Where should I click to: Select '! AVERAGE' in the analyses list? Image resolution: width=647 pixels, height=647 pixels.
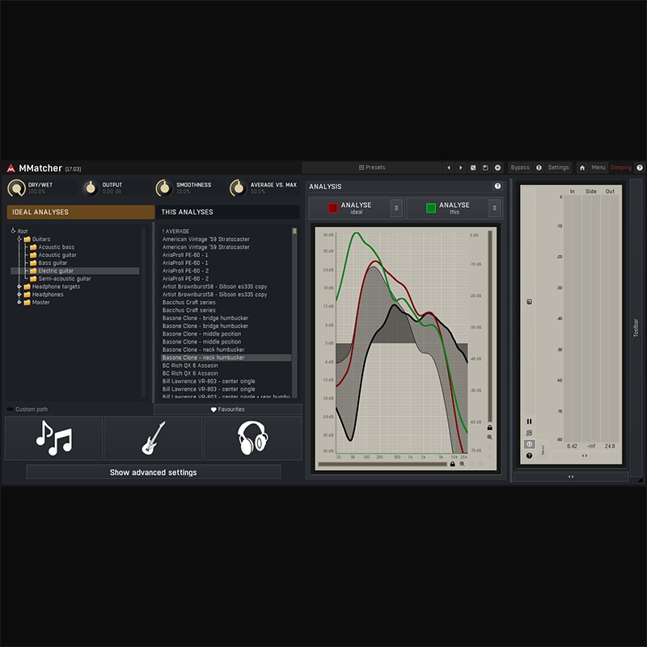click(175, 231)
